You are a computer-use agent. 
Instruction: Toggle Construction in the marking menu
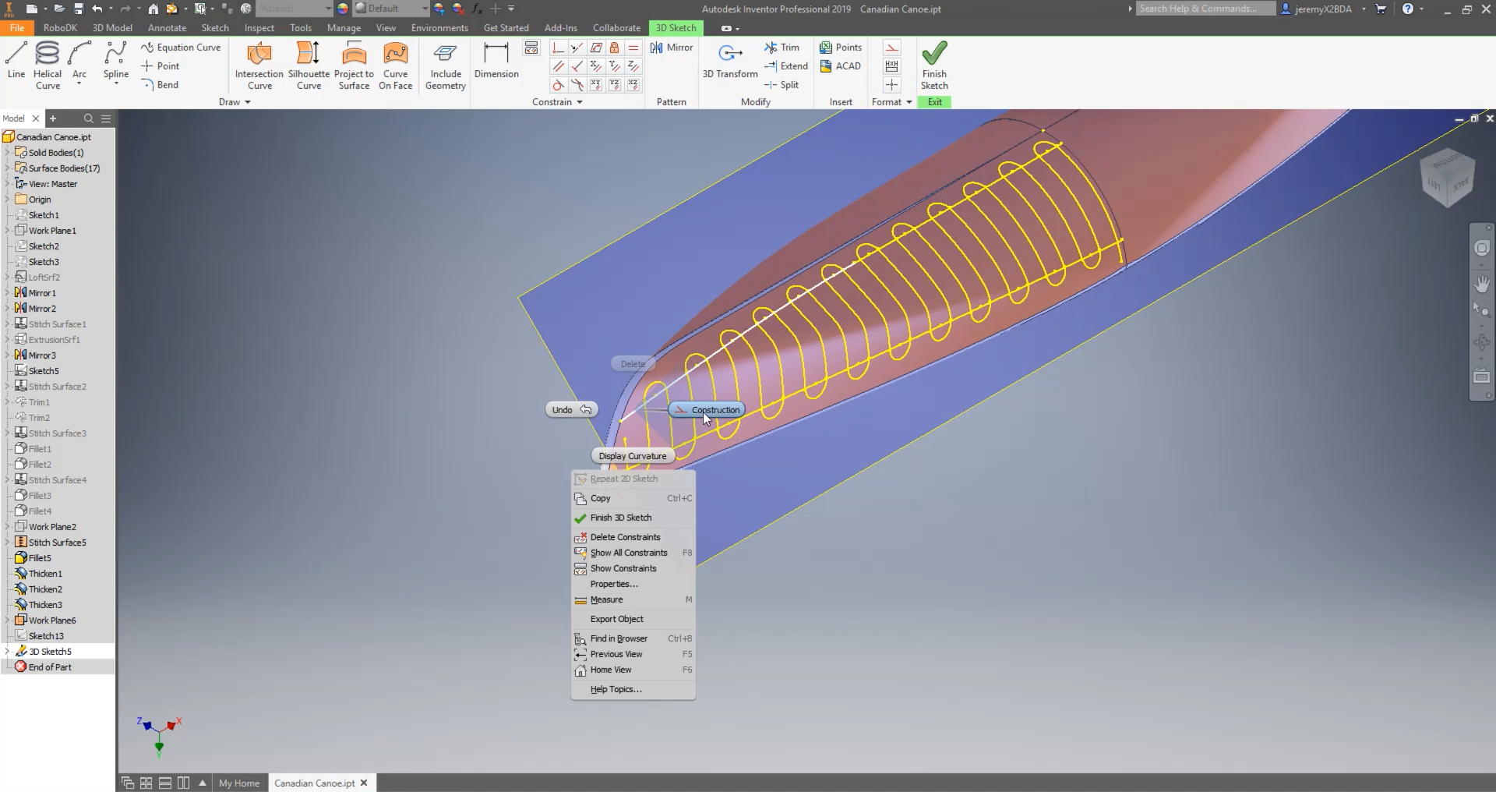(x=707, y=410)
